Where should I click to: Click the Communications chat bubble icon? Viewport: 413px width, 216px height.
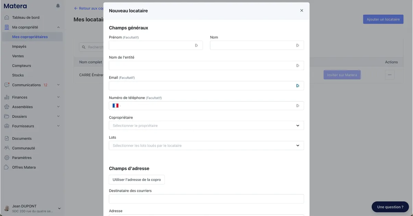tap(7, 85)
